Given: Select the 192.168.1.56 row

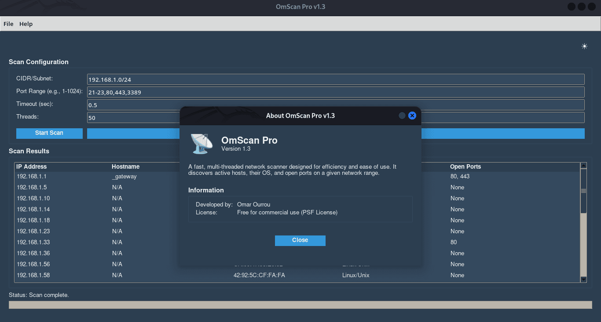Looking at the screenshot, I should coord(298,264).
